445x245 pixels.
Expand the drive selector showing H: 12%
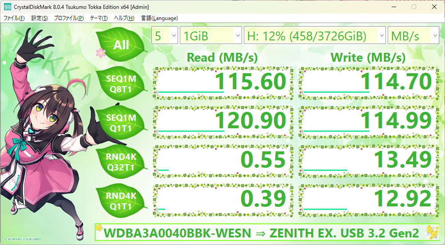click(315, 35)
